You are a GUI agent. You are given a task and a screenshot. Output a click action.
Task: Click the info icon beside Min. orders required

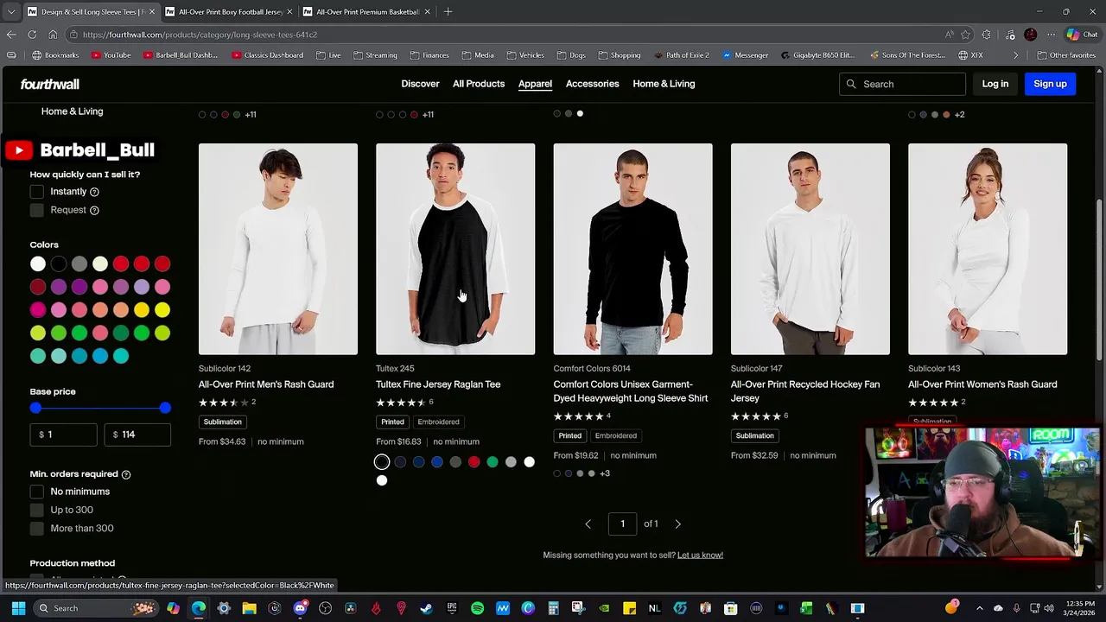[x=126, y=474]
